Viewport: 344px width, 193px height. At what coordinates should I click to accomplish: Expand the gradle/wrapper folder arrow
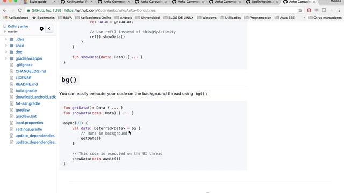6,58
